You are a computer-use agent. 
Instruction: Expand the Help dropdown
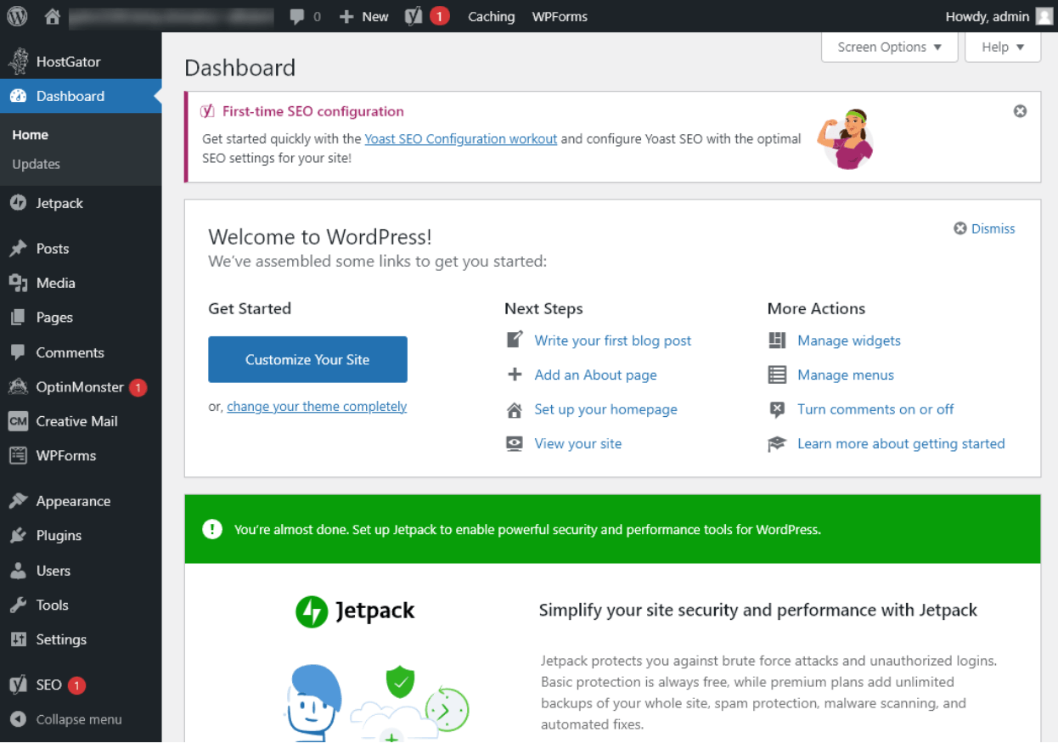1002,47
